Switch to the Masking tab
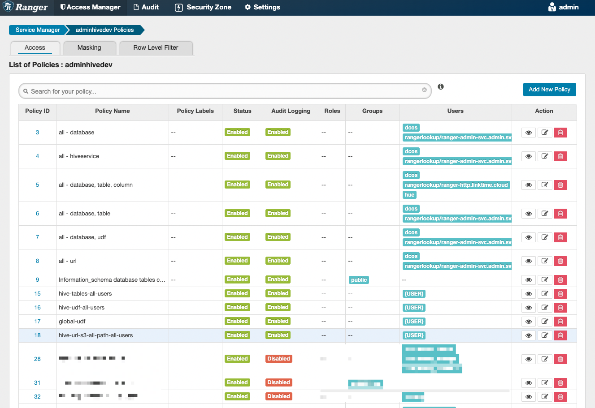Viewport: 595px width, 408px height. (x=89, y=48)
